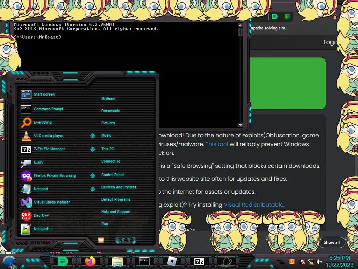Switch to the 'aptcha solving sim...' browser tab
The height and width of the screenshot is (269, 358).
click(x=270, y=28)
